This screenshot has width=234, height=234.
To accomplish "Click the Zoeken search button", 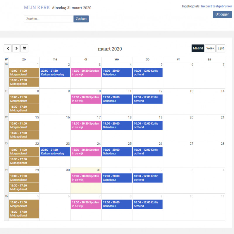I will pos(81,19).
